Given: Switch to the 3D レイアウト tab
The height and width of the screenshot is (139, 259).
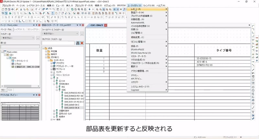Looking at the screenshot, I should click(33, 29).
